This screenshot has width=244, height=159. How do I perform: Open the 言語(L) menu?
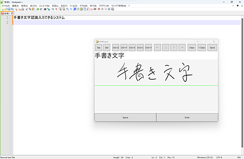55,6
